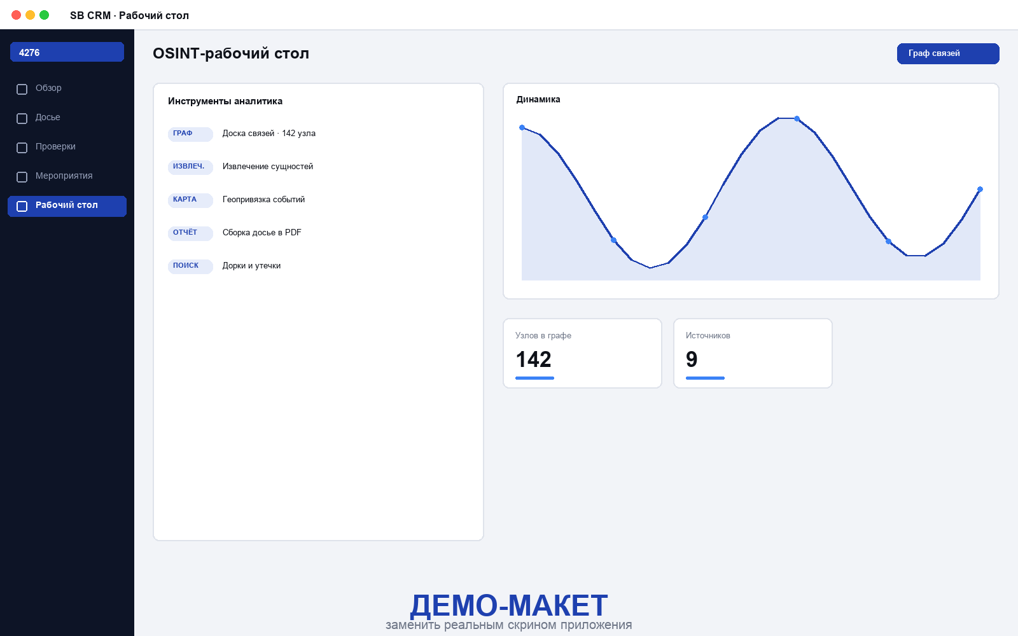1018x636 pixels.
Task: Click the Обзор sidebar icon
Action: pyautogui.click(x=22, y=89)
